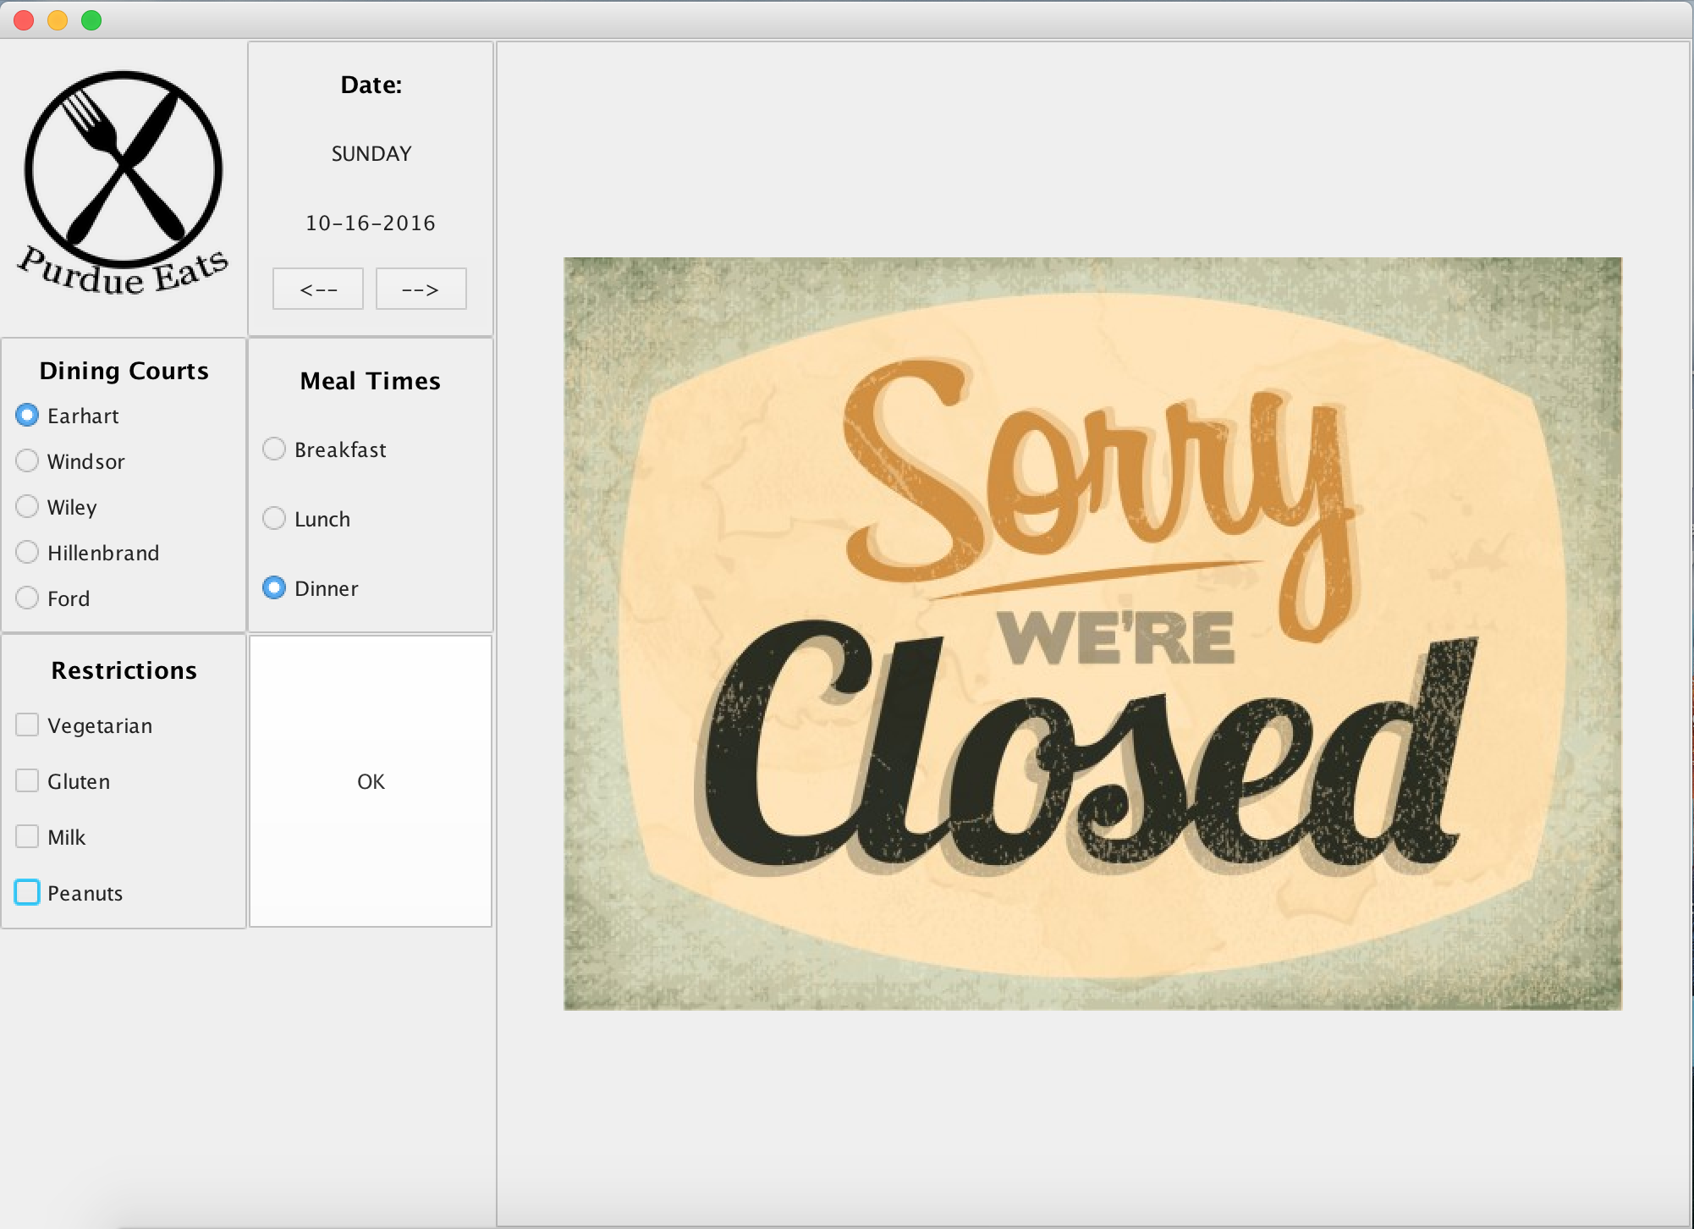Click the Sorry We're Closed image
The height and width of the screenshot is (1229, 1694).
click(x=1092, y=633)
